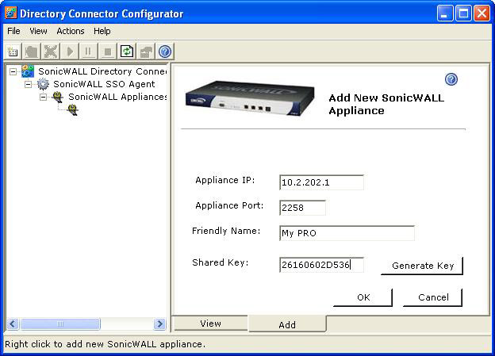Screen dimensions: 495x356
Task: Click the Appliance Port field
Action: click(x=302, y=208)
